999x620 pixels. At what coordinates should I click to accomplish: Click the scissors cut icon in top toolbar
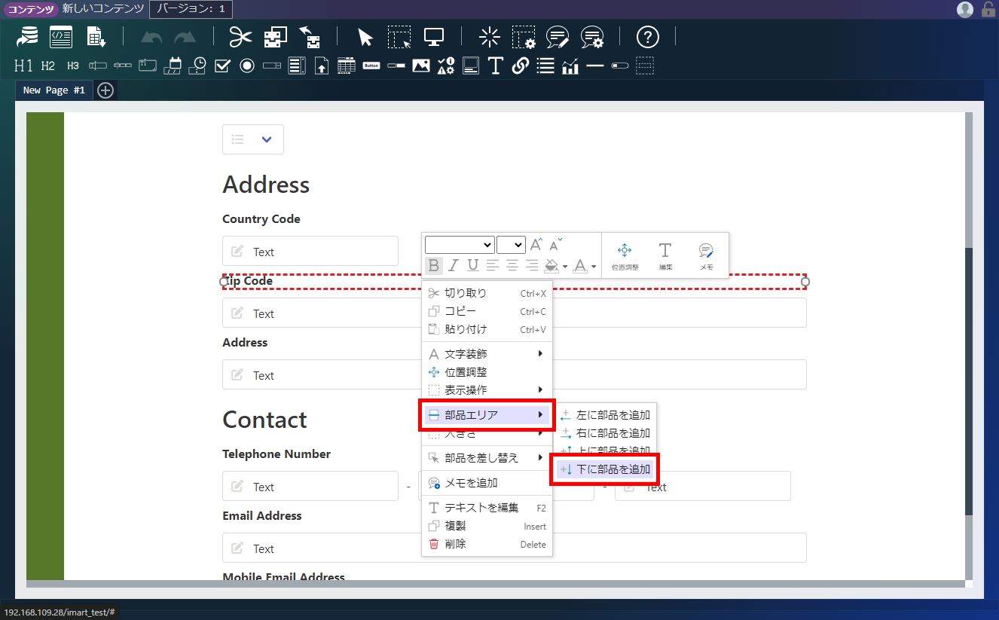coord(240,36)
